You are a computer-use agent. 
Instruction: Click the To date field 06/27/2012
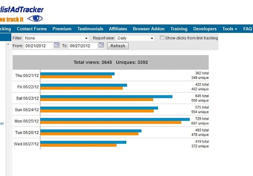pos(83,46)
